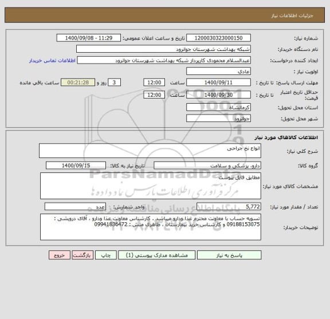Open مشاهده مدارک پیوستی (1) button
330x319 pixels.
point(156,255)
